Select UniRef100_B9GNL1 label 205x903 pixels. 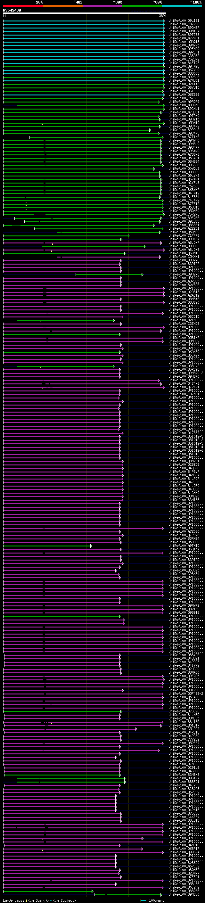(x=184, y=109)
